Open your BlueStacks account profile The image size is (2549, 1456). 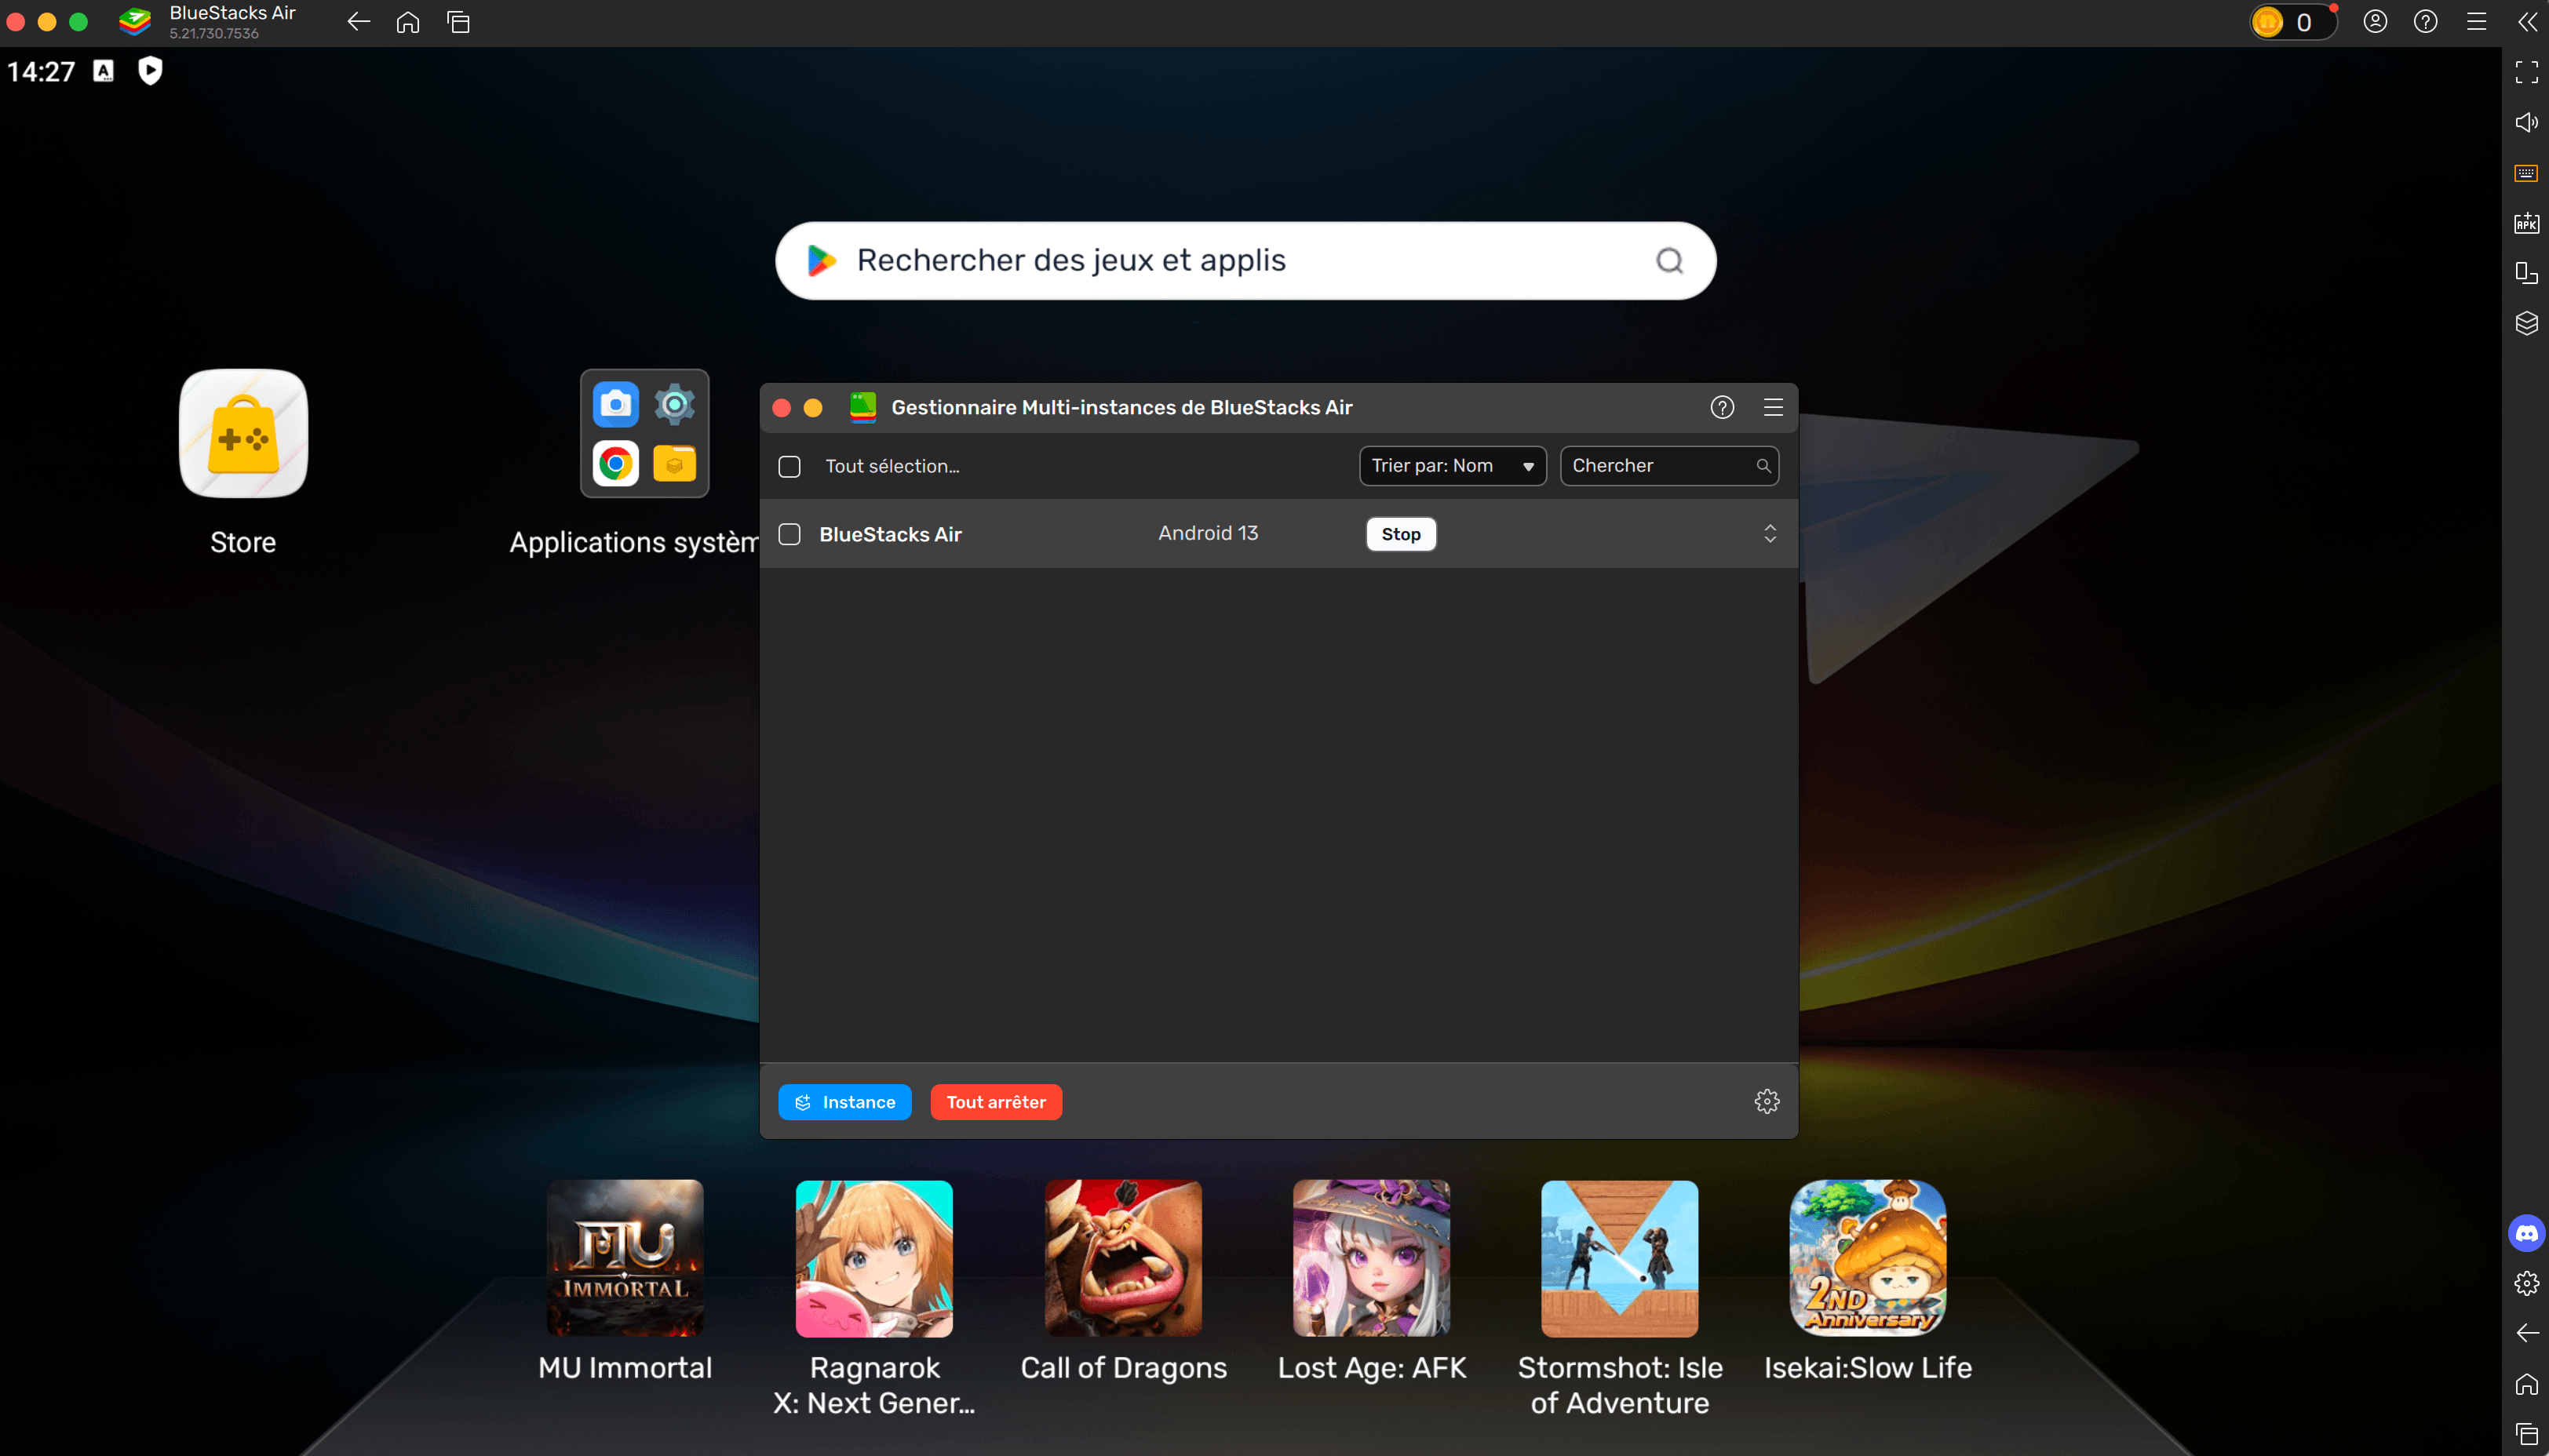2375,21
